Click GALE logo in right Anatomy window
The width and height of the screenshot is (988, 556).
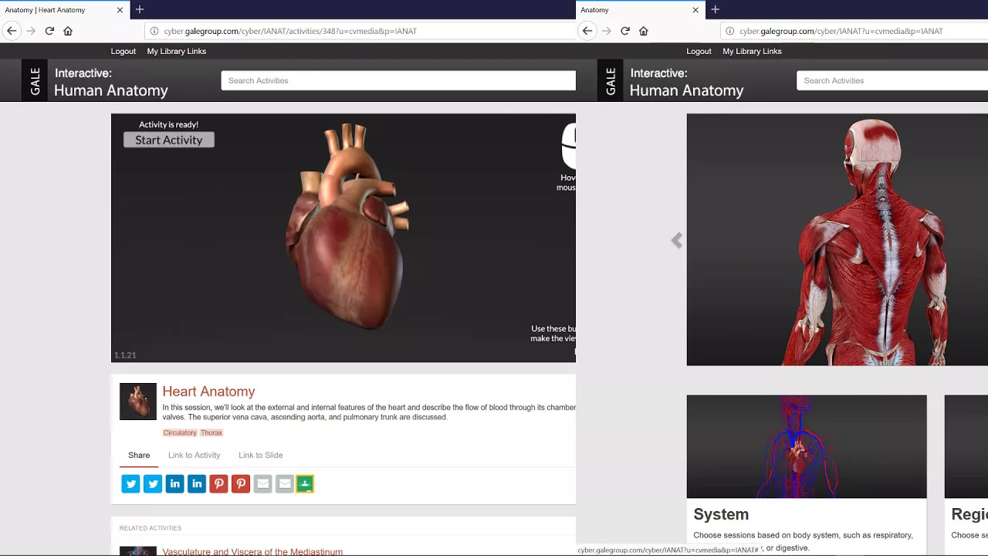click(611, 80)
